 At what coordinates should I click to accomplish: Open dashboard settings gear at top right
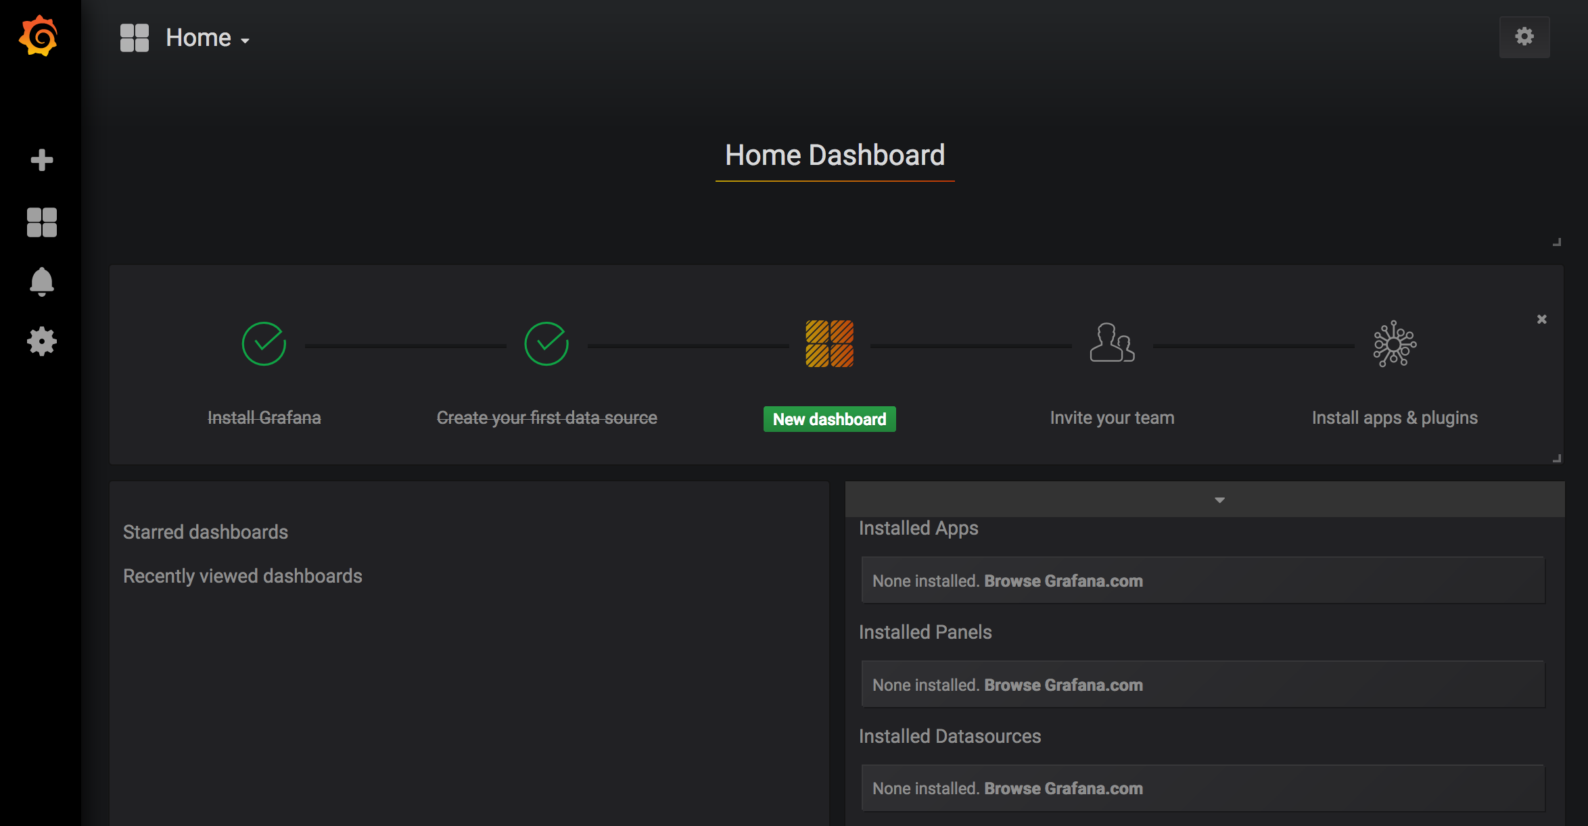pos(1524,37)
